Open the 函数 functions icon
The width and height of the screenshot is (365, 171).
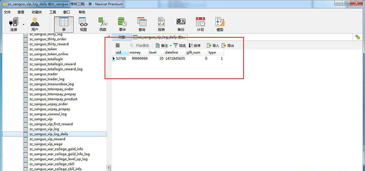click(x=103, y=24)
